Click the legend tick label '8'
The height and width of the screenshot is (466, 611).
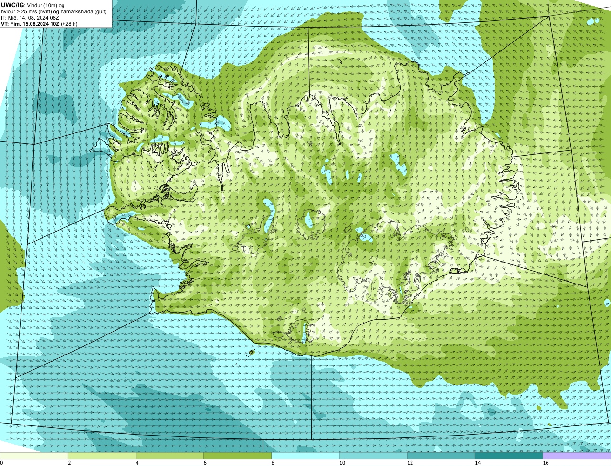tap(273, 463)
